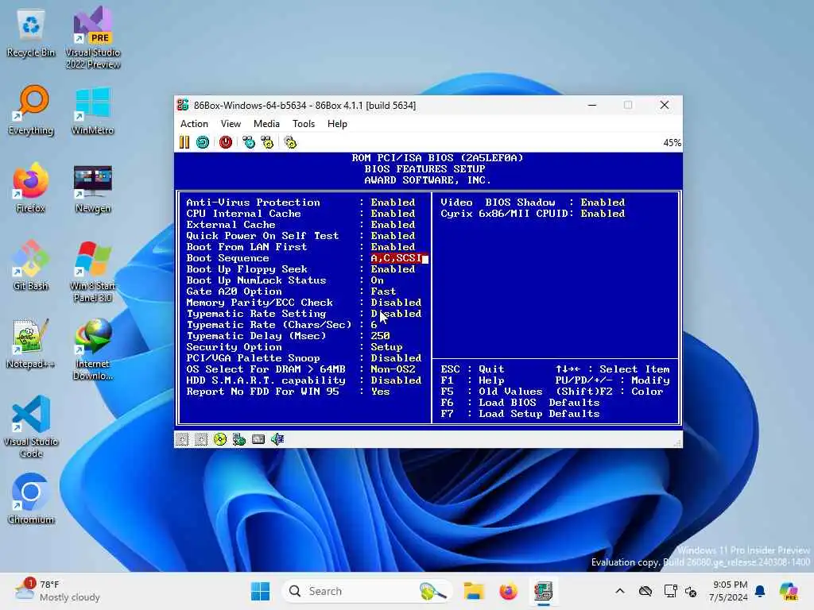Click the hard disk status icon

[238, 440]
